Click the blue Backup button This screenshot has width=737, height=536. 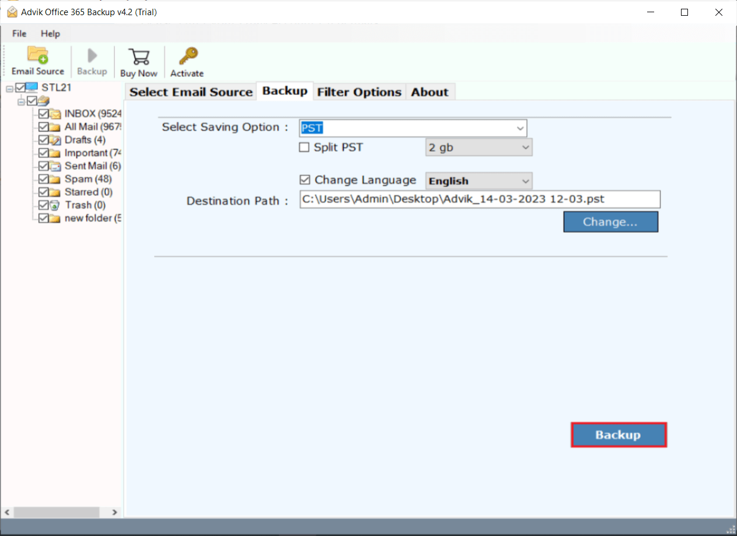pos(619,435)
